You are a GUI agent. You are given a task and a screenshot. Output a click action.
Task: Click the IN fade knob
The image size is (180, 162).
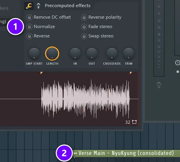(75, 54)
